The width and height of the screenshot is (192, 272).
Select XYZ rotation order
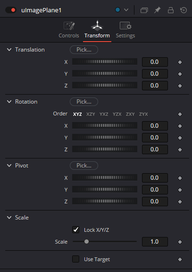tap(77, 114)
